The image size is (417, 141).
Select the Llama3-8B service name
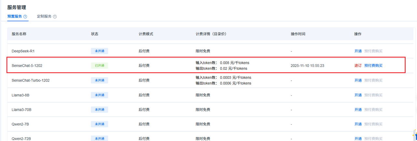point(21,95)
